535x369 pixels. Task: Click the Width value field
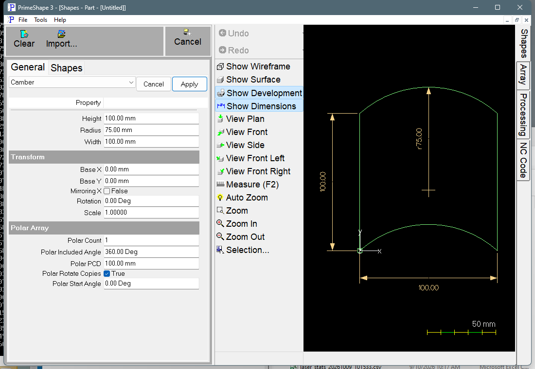click(x=151, y=141)
